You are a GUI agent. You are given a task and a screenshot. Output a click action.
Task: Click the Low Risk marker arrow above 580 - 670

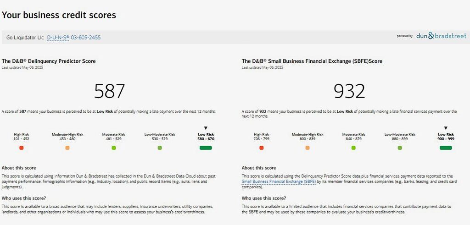pyautogui.click(x=206, y=128)
